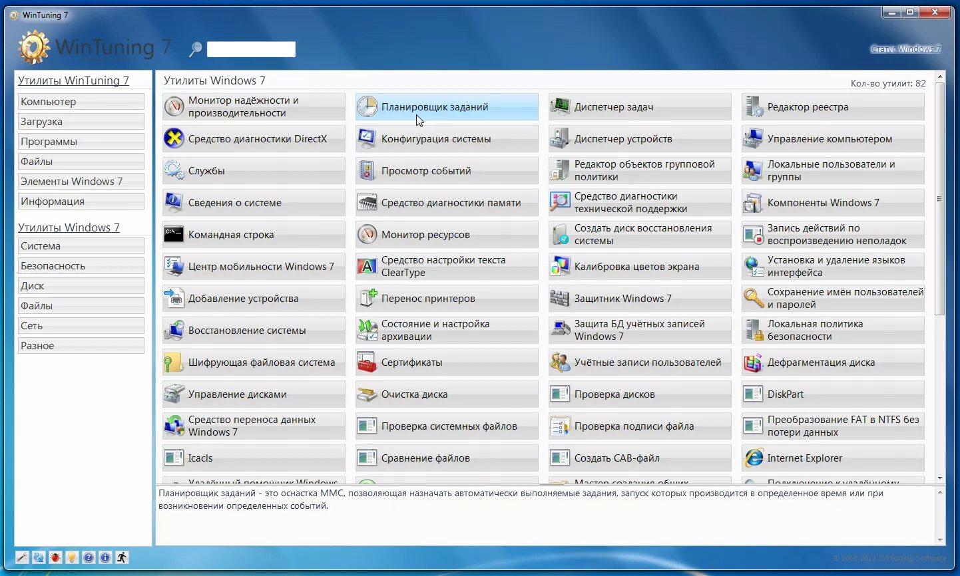The width and height of the screenshot is (960, 576).
Task: Click the Монитор ресурсов gauge icon
Action: (x=367, y=234)
